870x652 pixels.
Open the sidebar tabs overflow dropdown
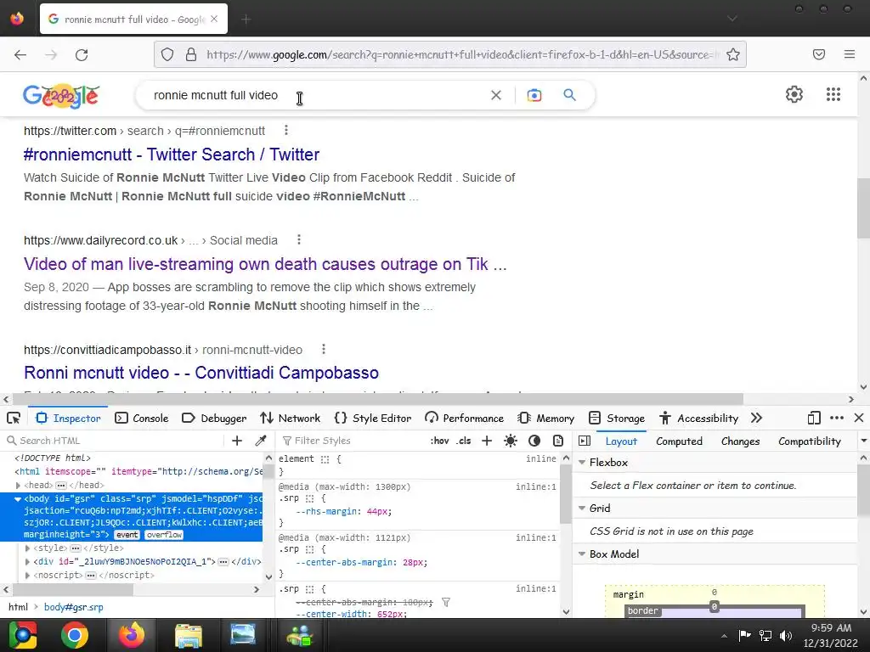tap(863, 441)
